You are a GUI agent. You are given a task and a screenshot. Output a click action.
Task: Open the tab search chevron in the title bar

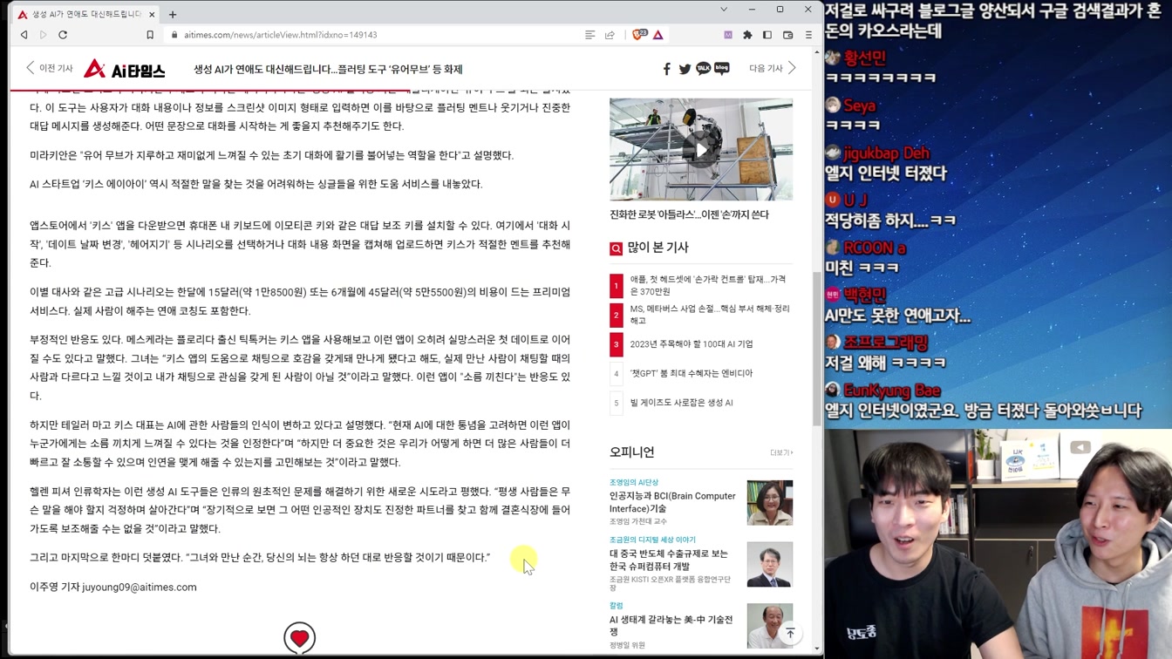click(x=723, y=10)
